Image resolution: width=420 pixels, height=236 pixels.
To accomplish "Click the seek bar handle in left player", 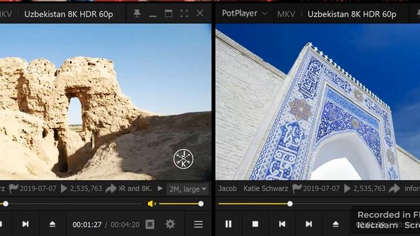I will tap(5, 204).
